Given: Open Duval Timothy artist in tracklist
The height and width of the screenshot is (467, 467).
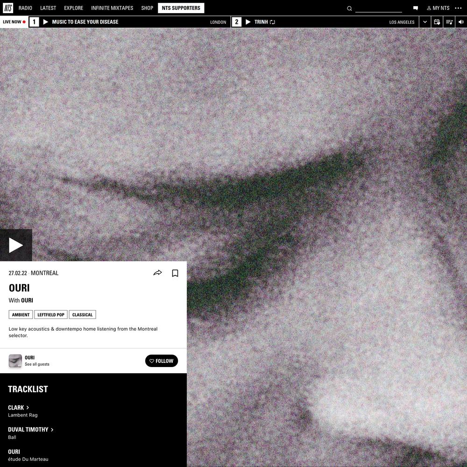Looking at the screenshot, I should pyautogui.click(x=31, y=430).
